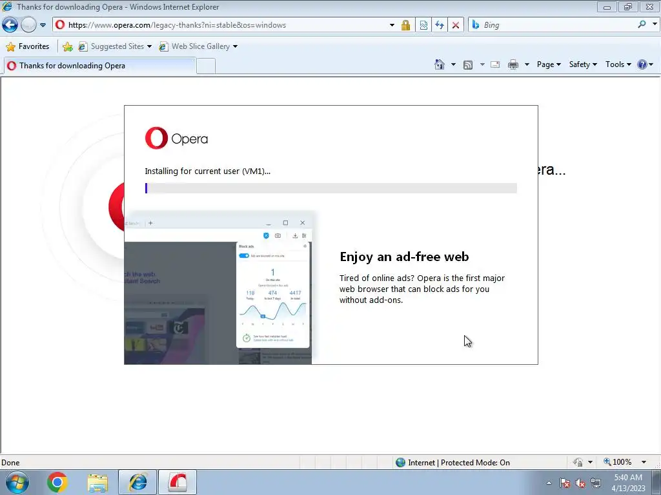Click the security lock icon
This screenshot has width=661, height=495.
coord(405,25)
